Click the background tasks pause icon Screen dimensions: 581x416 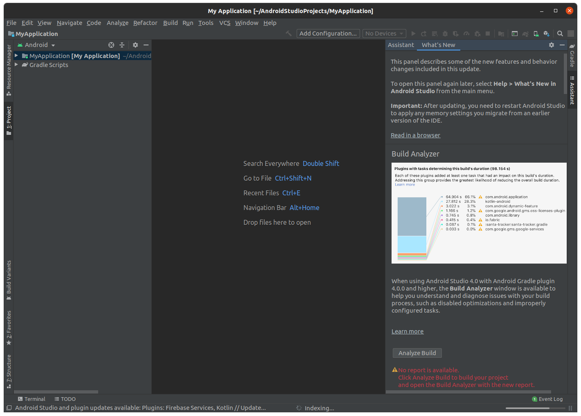click(x=570, y=408)
